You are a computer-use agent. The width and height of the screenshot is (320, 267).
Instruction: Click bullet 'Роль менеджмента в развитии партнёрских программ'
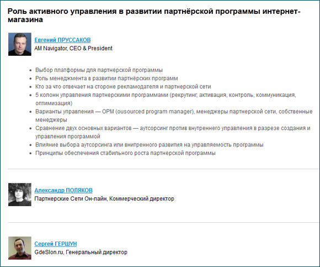[x=106, y=78]
